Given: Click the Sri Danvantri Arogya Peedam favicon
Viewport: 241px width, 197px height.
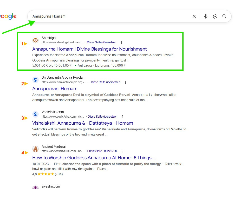Looking at the screenshot, I should coord(35,80).
